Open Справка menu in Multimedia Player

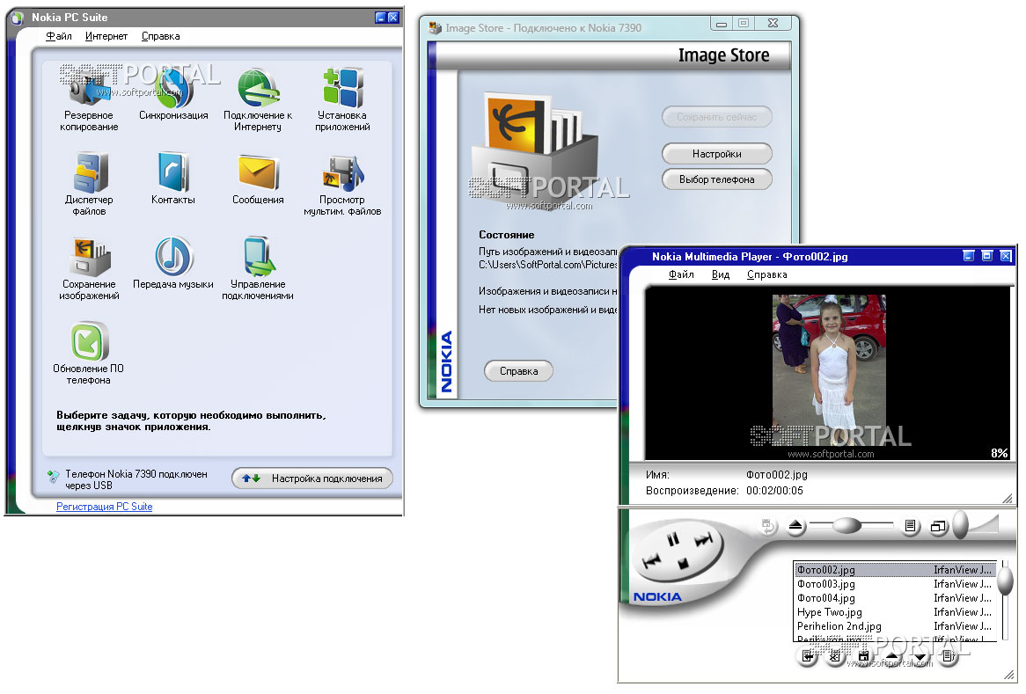(767, 274)
